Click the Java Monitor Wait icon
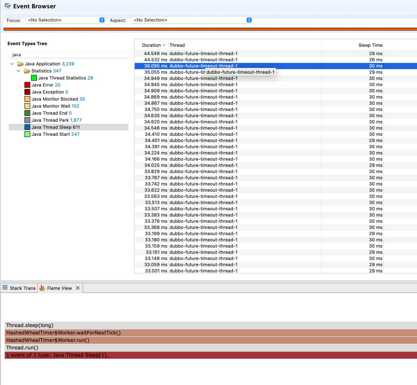The height and width of the screenshot is (385, 417). click(x=27, y=106)
